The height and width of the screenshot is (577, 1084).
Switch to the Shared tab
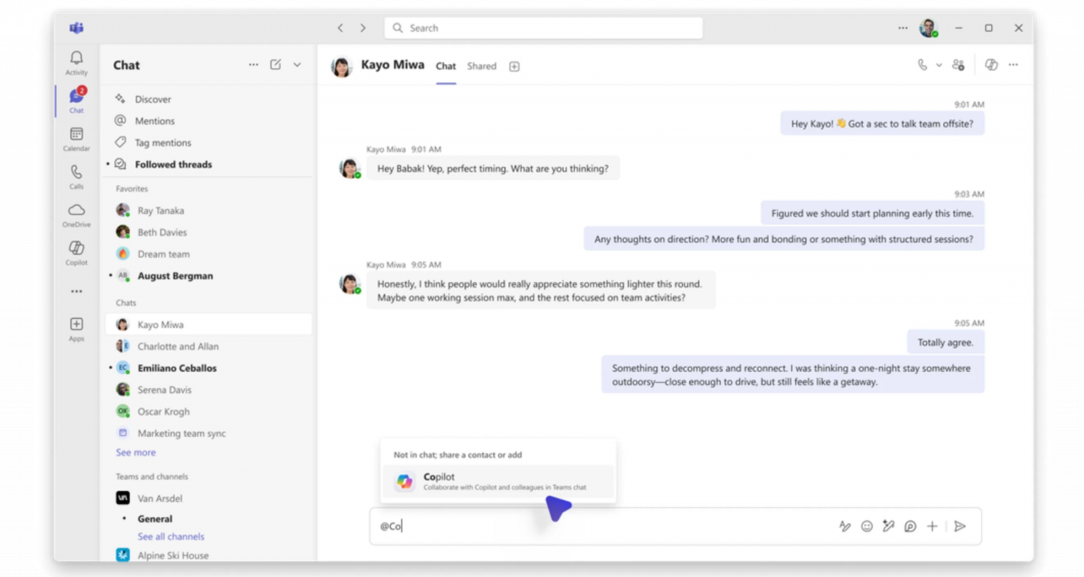482,66
